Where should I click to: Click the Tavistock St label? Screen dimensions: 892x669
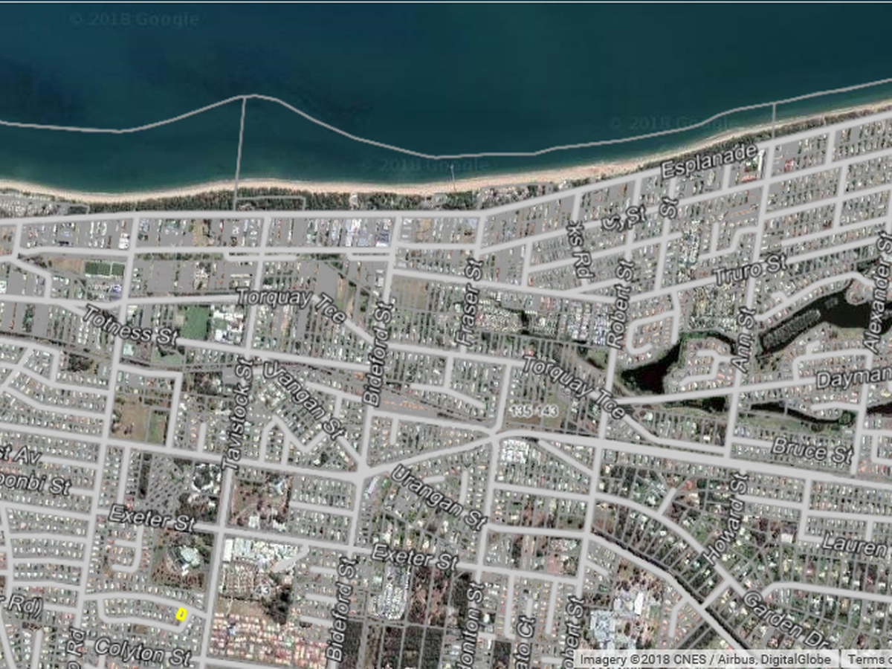click(x=237, y=413)
